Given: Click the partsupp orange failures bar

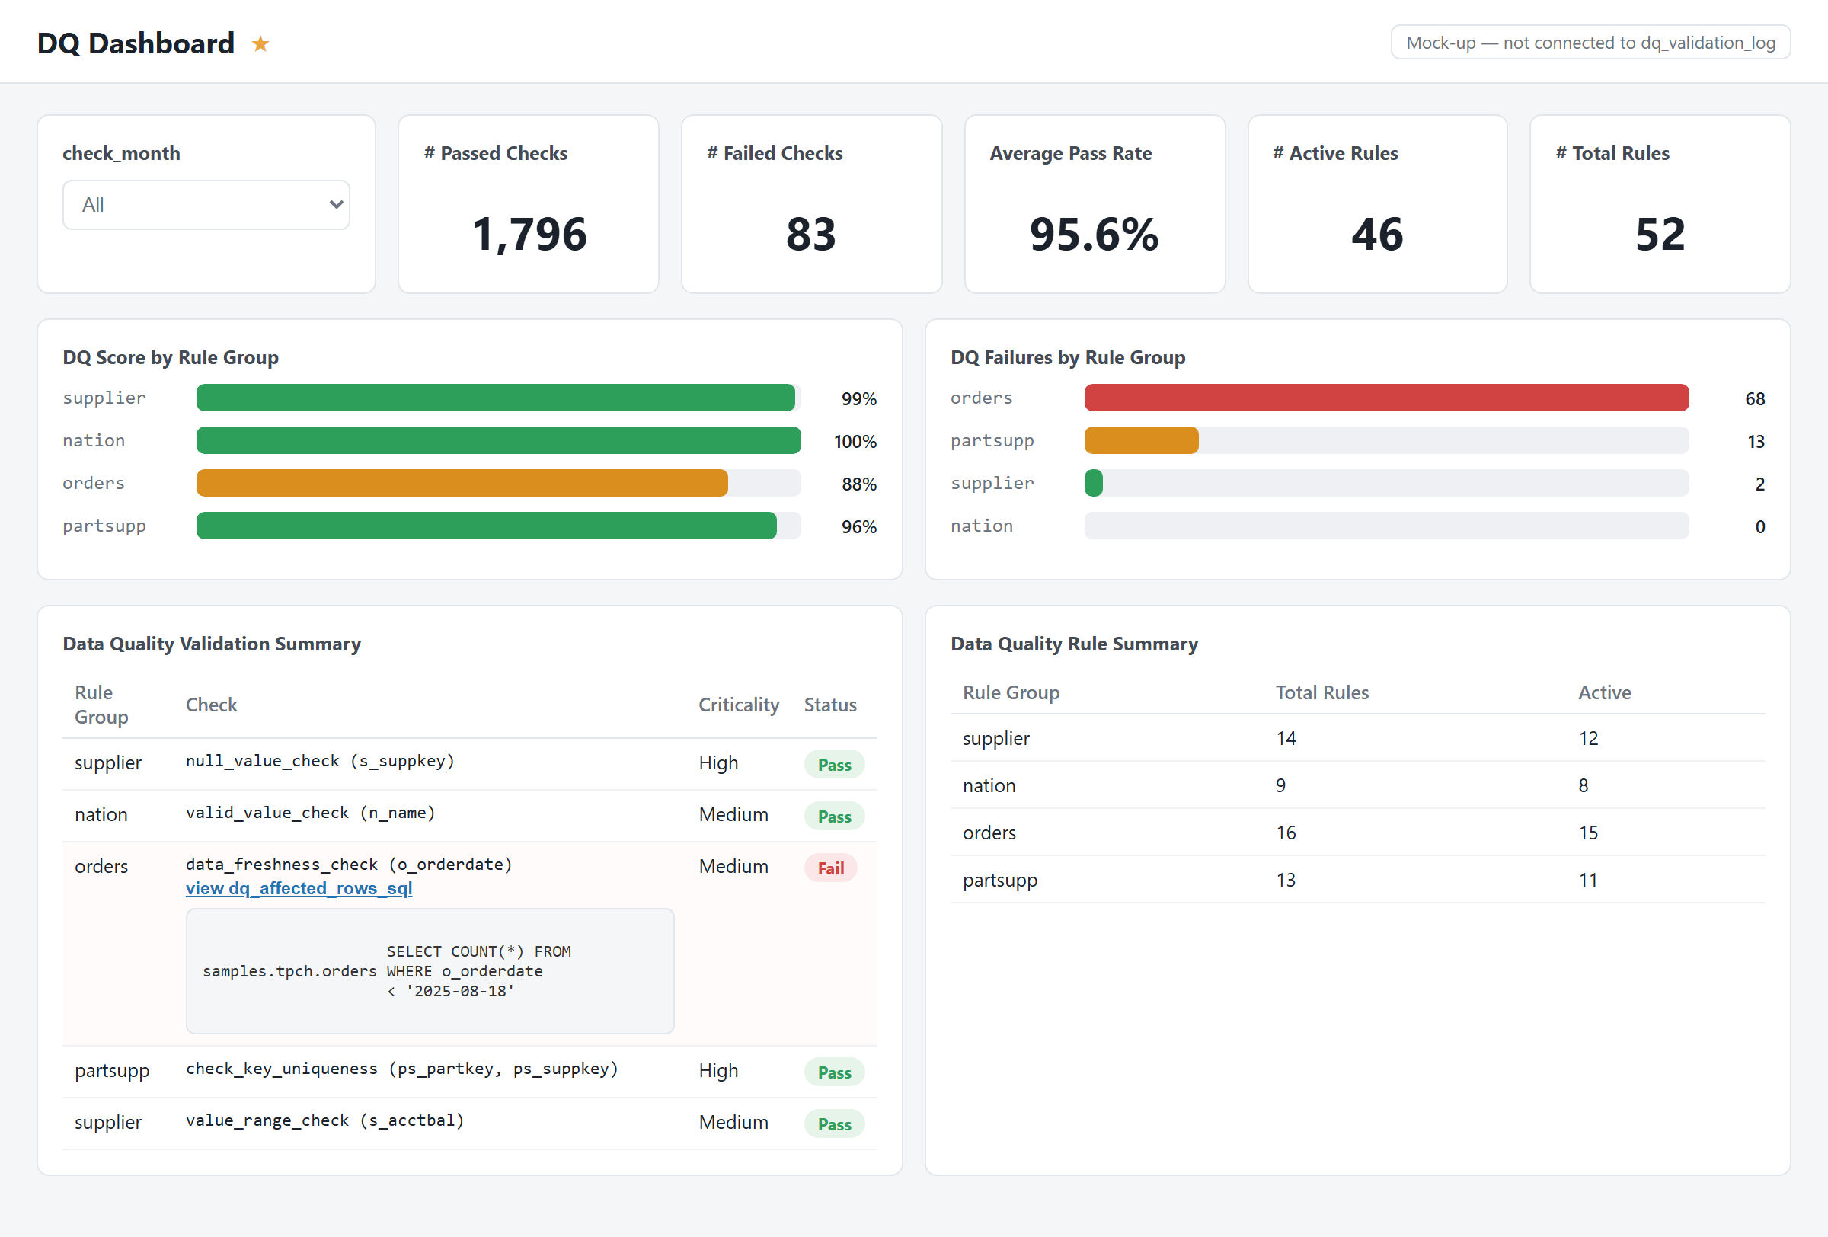Looking at the screenshot, I should tap(1141, 440).
